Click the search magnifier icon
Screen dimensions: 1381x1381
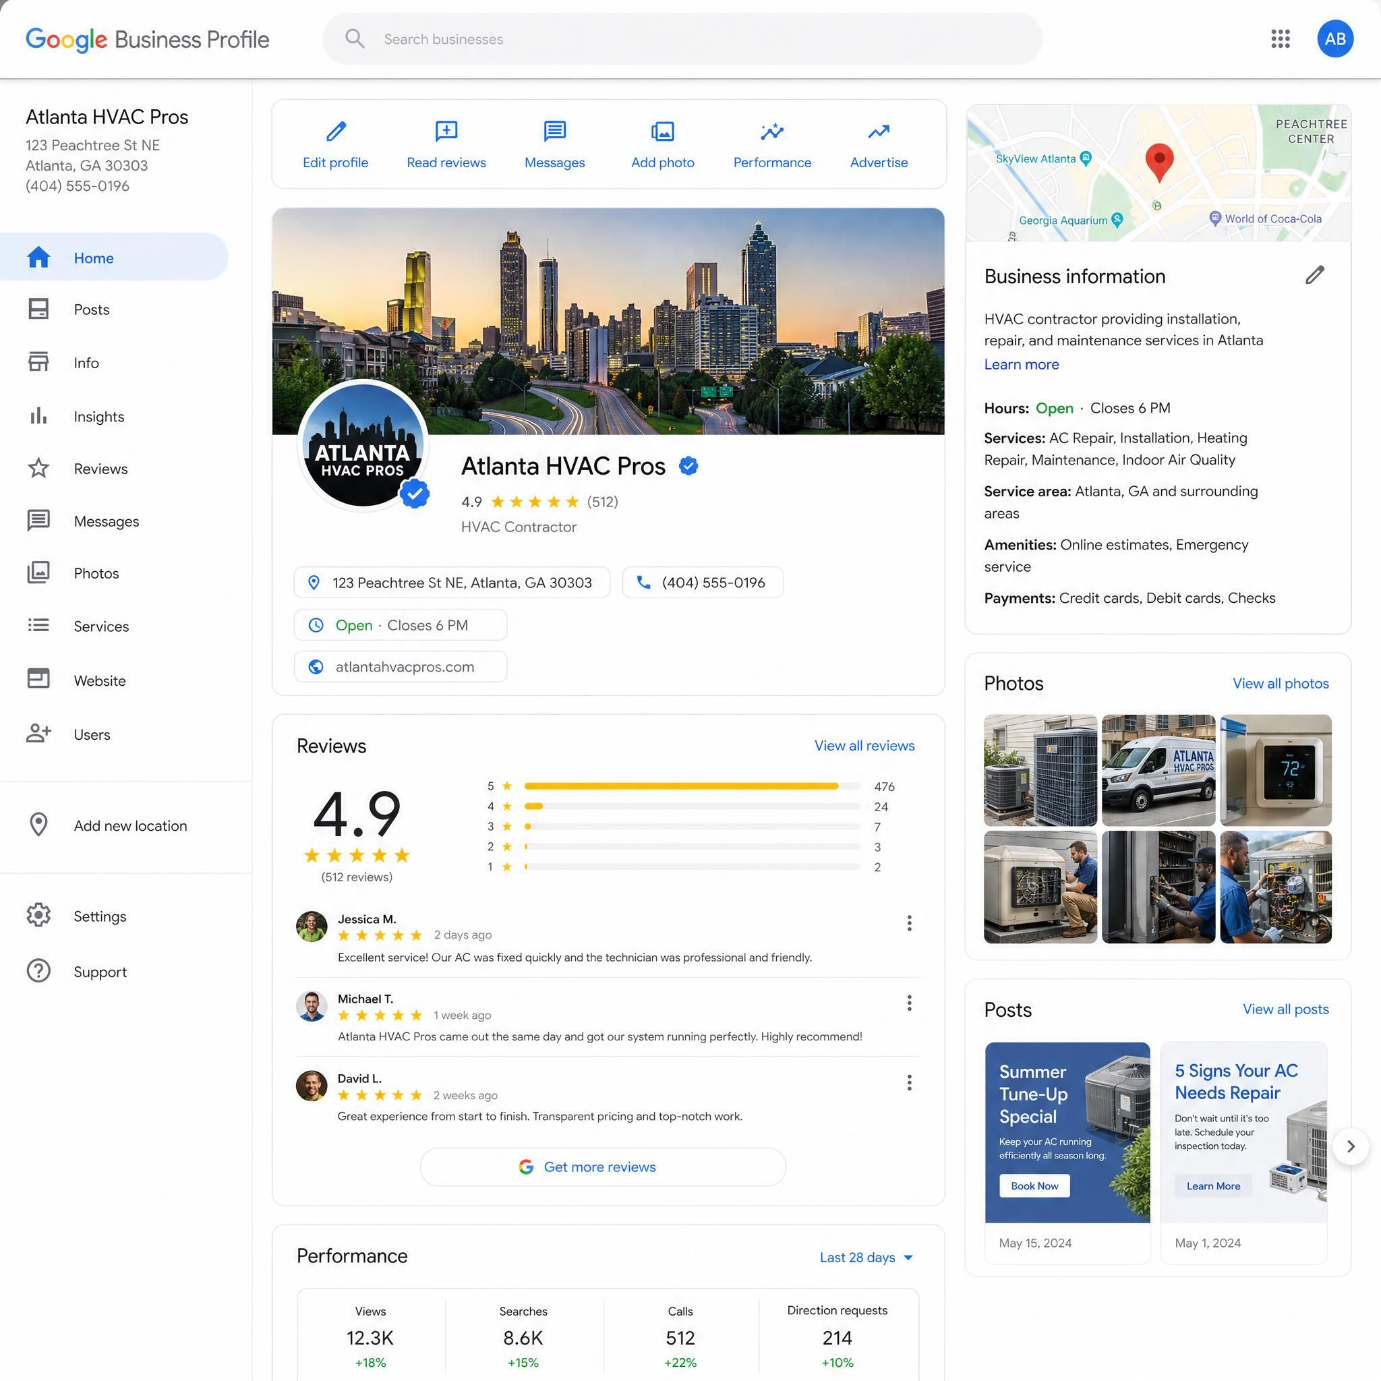[355, 38]
